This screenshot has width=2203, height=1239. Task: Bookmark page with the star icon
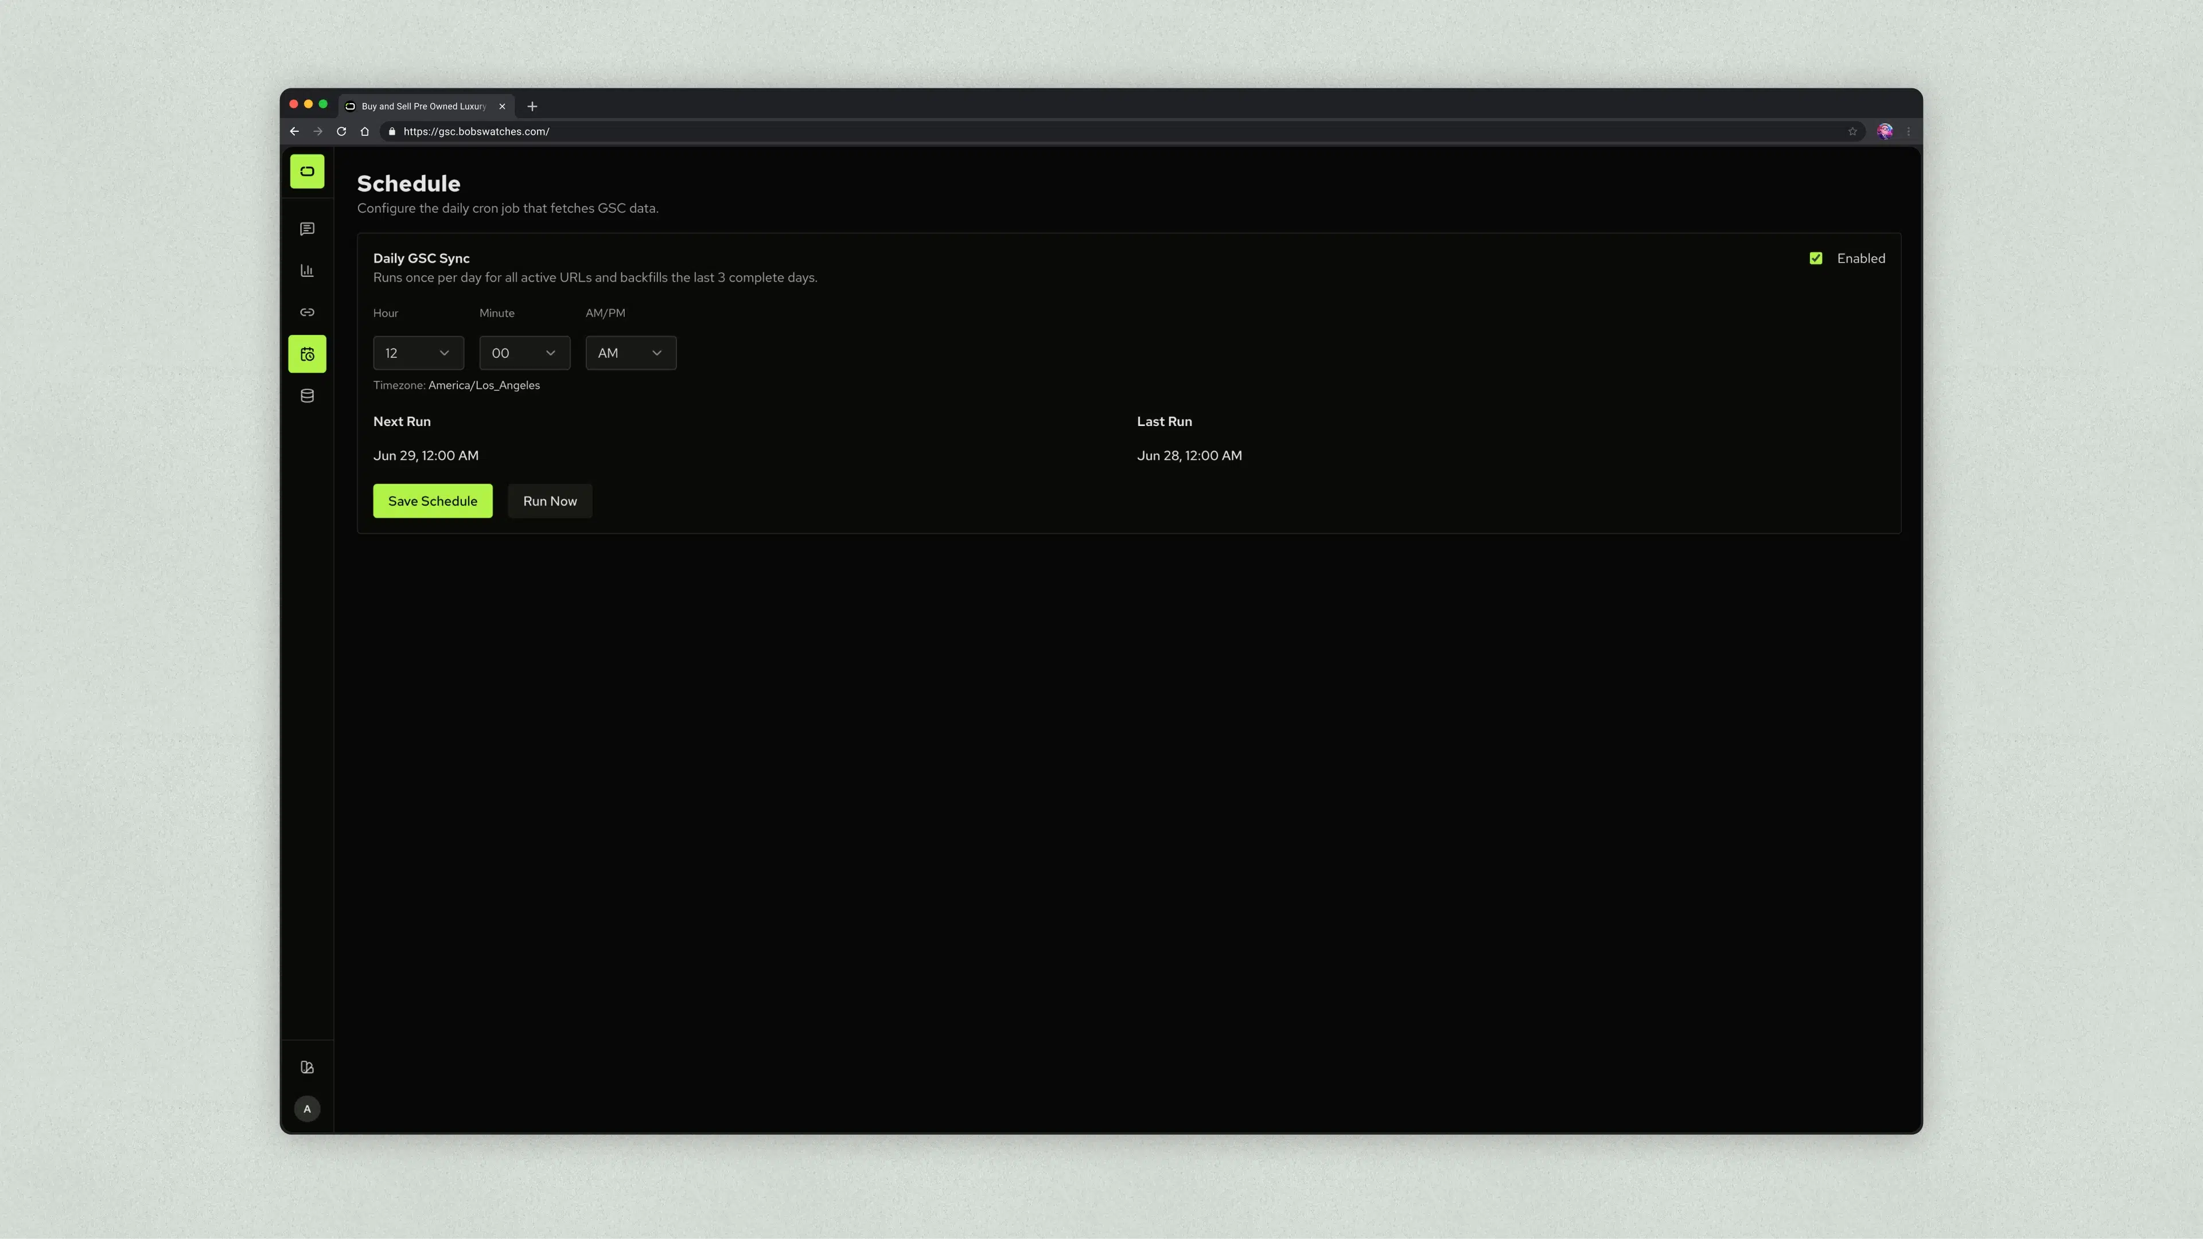[x=1852, y=132]
